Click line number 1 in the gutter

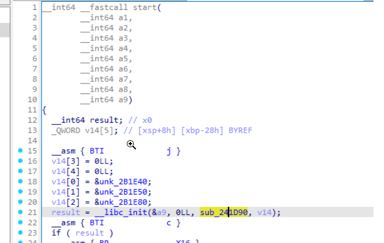point(34,8)
